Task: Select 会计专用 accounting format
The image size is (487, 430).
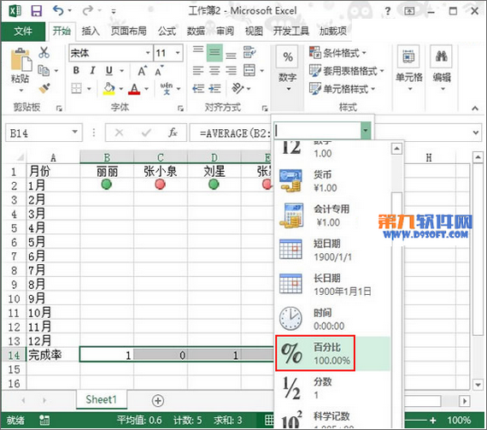Action: (332, 215)
